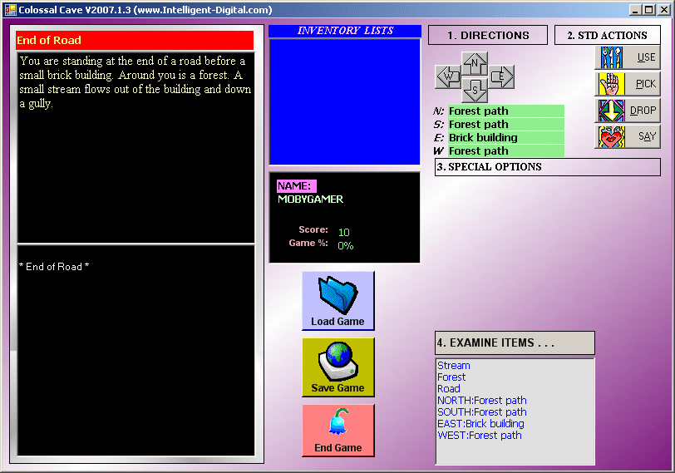Viewport: 675px width, 473px height.
Task: Select the E: Brick building destination
Action: pos(505,138)
